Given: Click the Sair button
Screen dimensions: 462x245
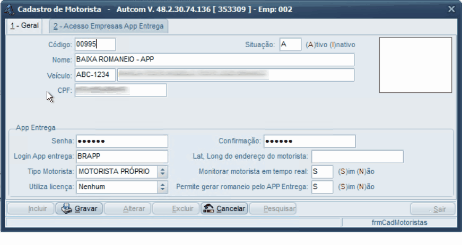Looking at the screenshot, I should coord(432,209).
